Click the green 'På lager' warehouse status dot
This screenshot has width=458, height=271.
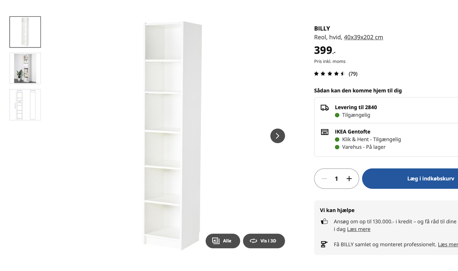tap(337, 147)
